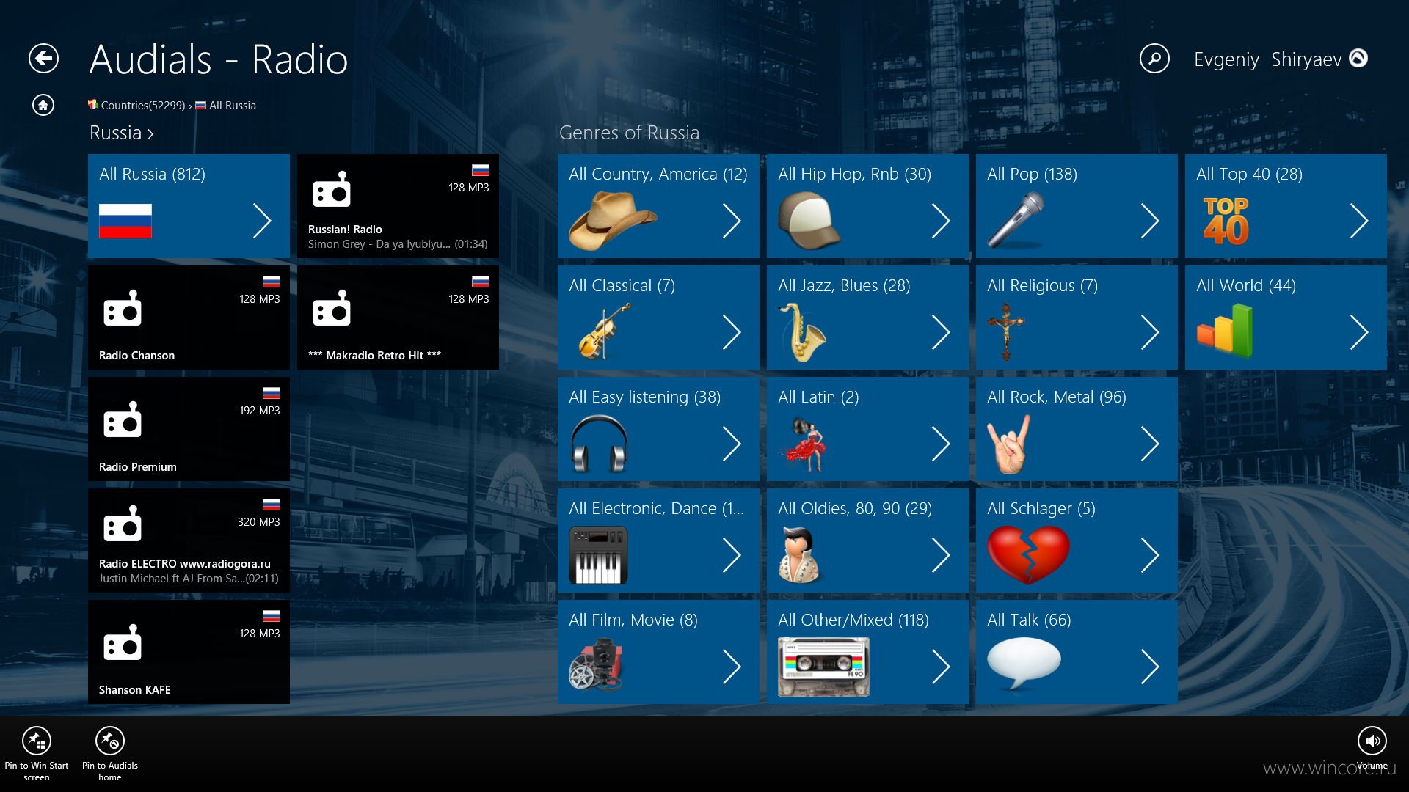Play Shanson KAFE station
1409x792 pixels.
(189, 652)
